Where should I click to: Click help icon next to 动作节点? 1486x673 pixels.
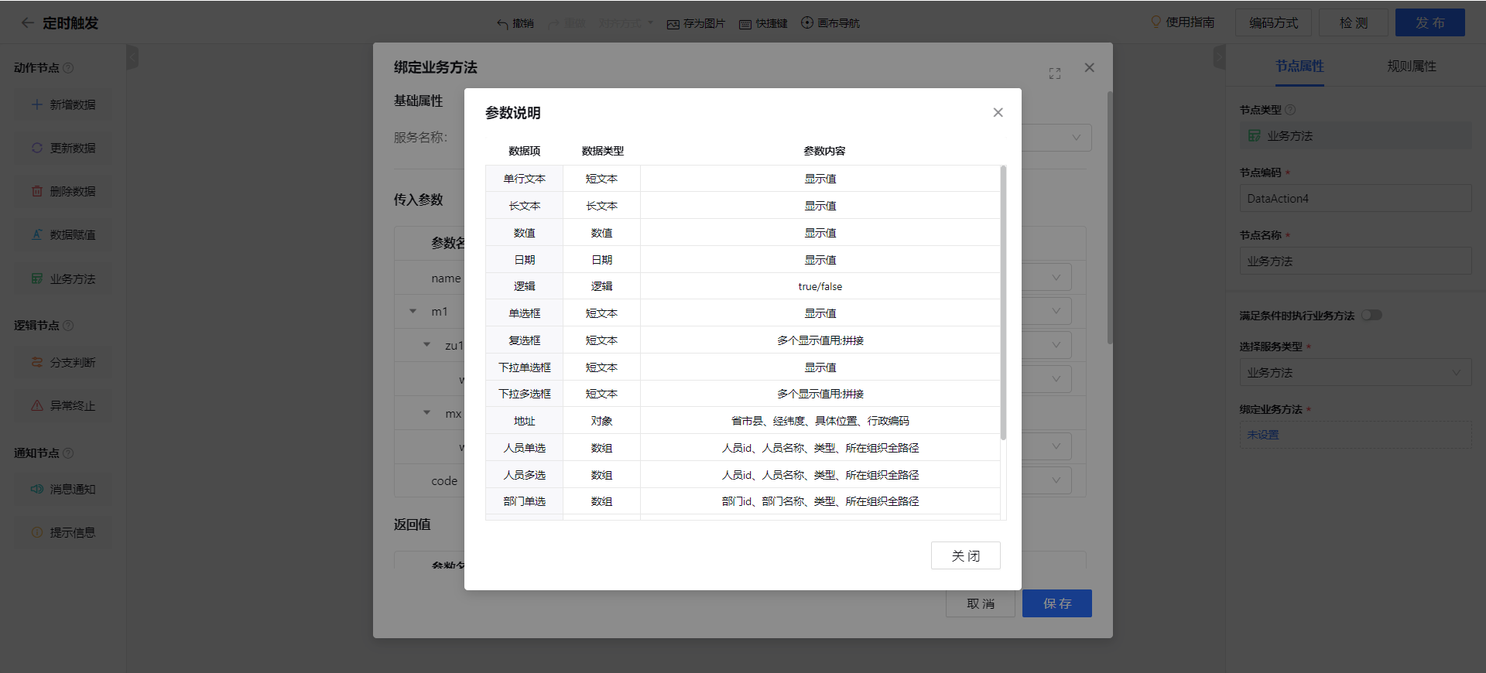point(68,68)
